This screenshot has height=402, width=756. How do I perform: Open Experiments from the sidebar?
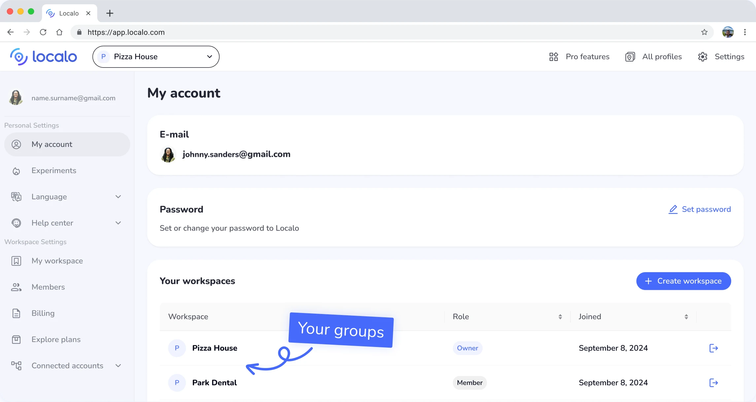[54, 171]
